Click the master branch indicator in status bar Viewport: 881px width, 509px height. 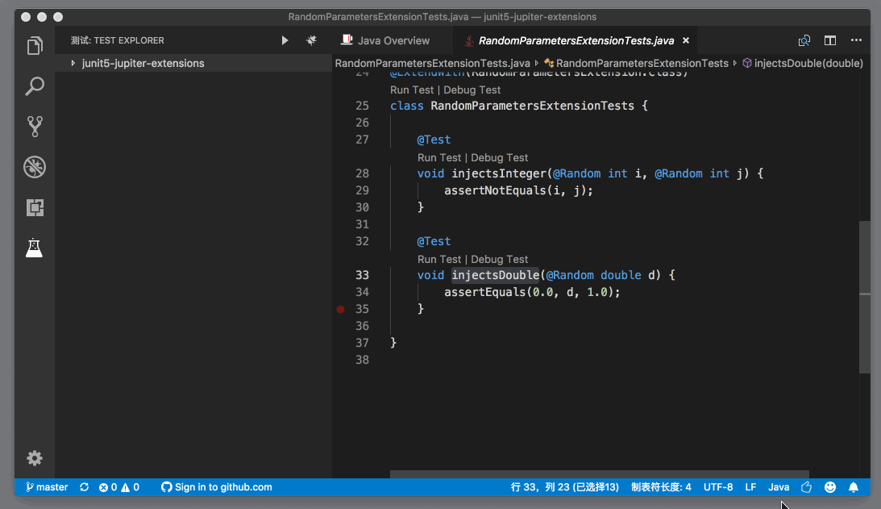tap(47, 487)
